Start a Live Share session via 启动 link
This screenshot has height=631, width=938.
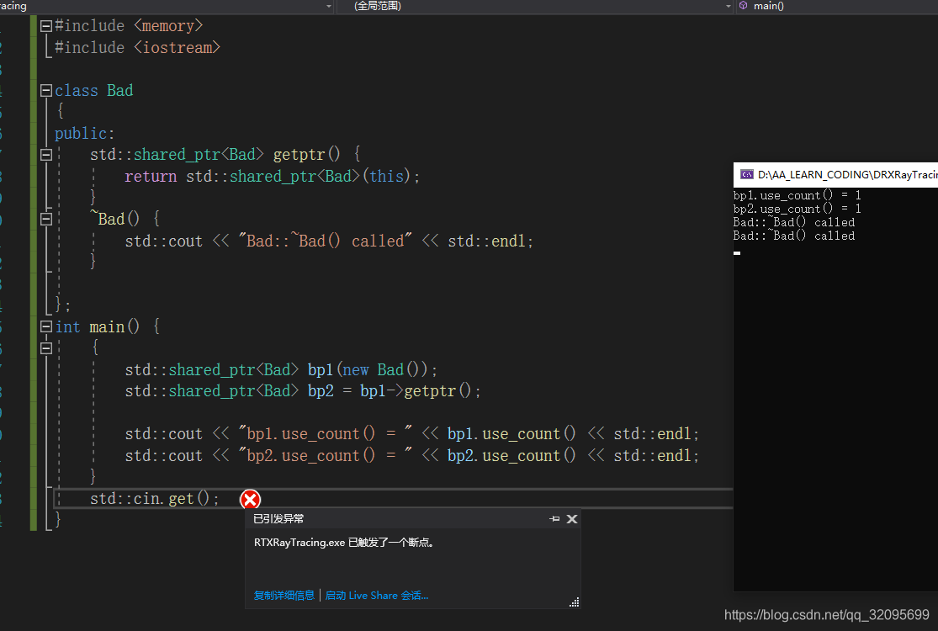click(376, 595)
